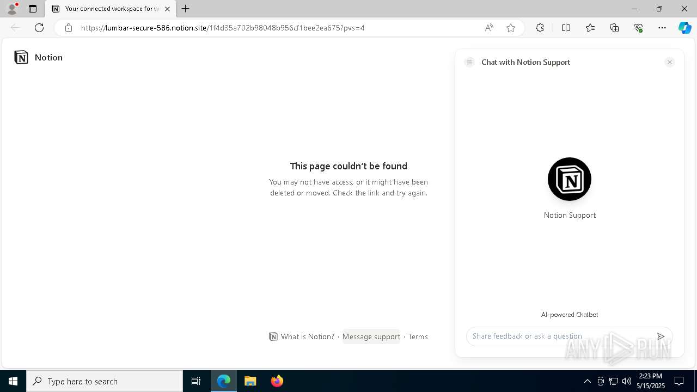Click the Message support link
This screenshot has height=392, width=697.
(x=371, y=336)
